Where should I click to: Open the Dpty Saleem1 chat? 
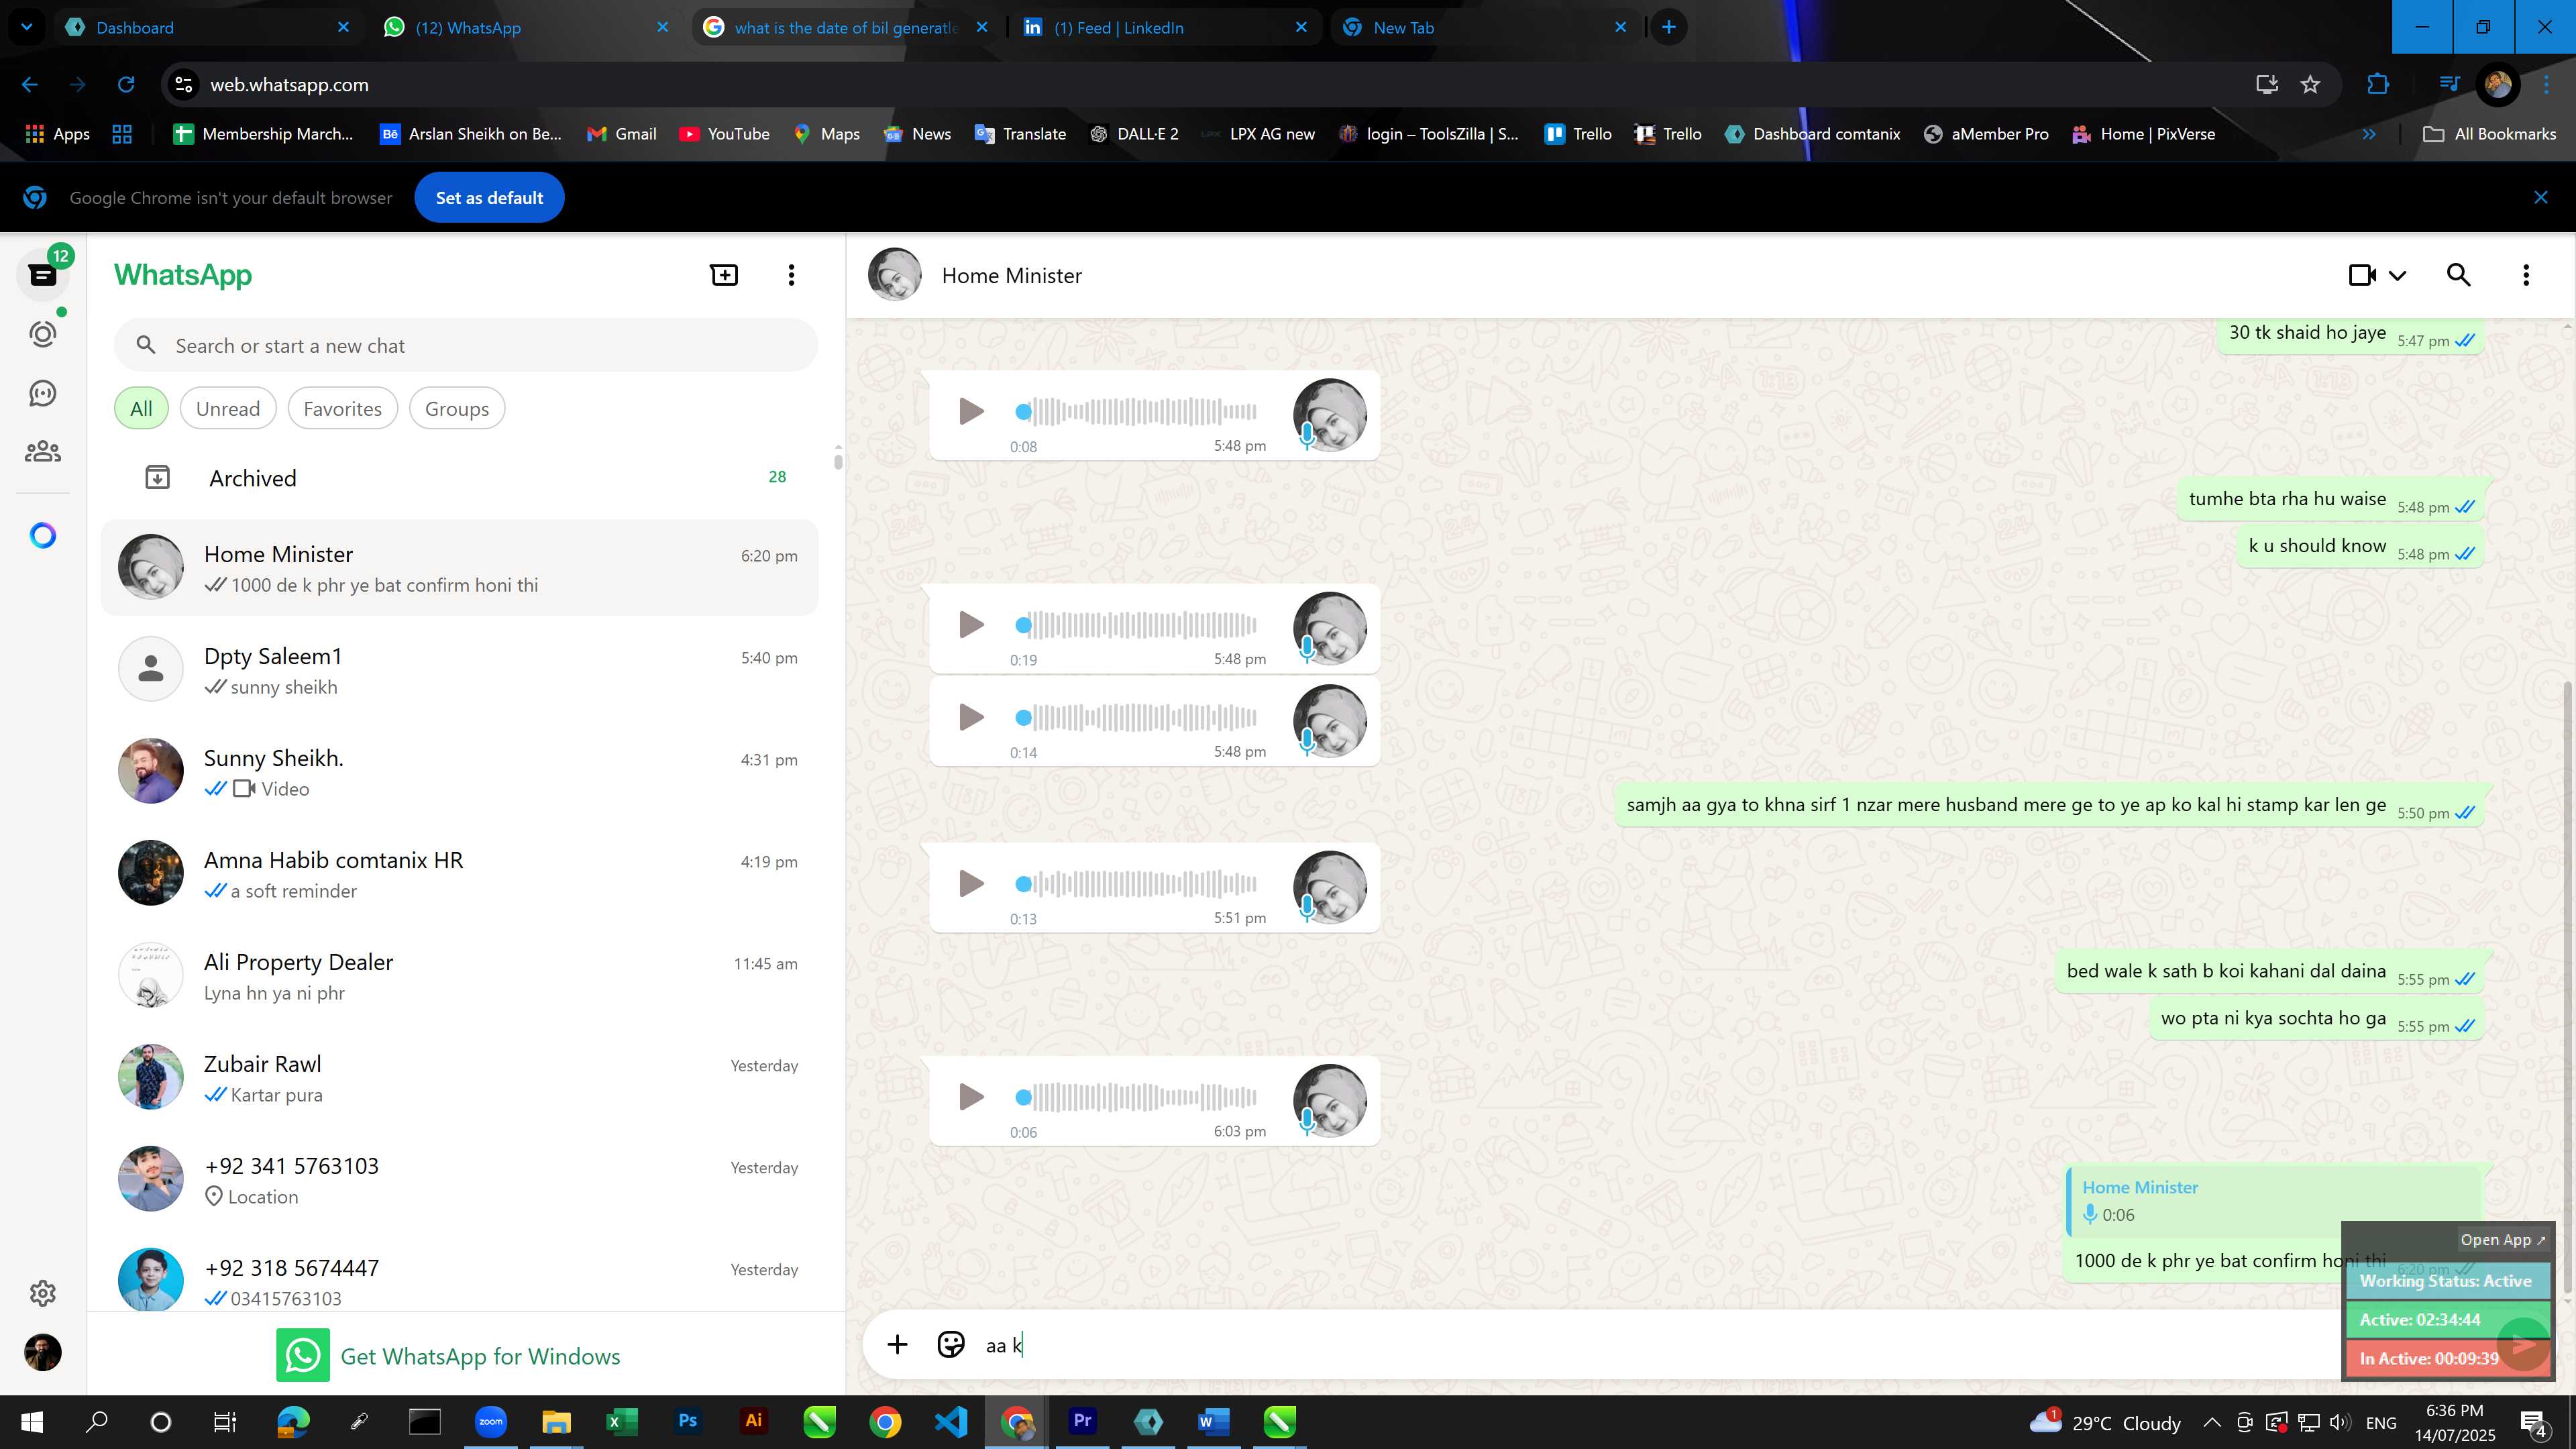(460, 670)
